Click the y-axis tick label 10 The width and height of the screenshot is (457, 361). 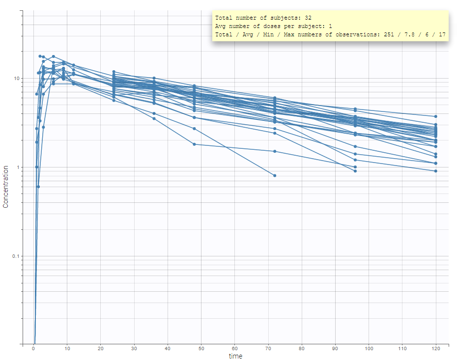(x=16, y=79)
